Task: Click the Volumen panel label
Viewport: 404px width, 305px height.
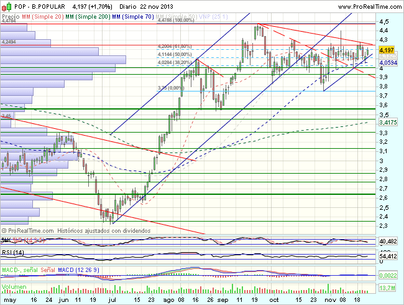Action: tap(14, 287)
